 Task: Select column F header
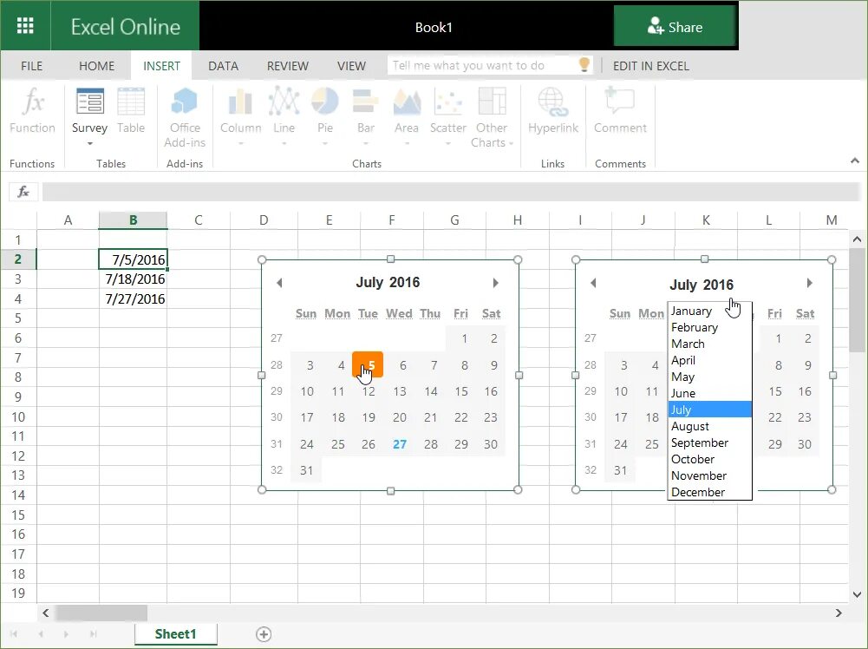[x=391, y=220]
